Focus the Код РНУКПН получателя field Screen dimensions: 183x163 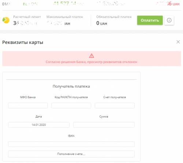pos(71,105)
